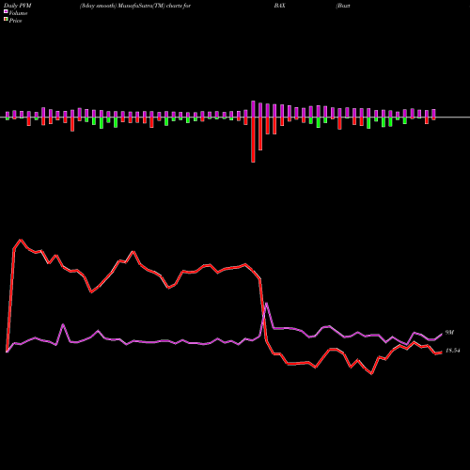Screen dimensions: 470x470
Task: Click the magenta volume line peak
Action: tap(266, 304)
